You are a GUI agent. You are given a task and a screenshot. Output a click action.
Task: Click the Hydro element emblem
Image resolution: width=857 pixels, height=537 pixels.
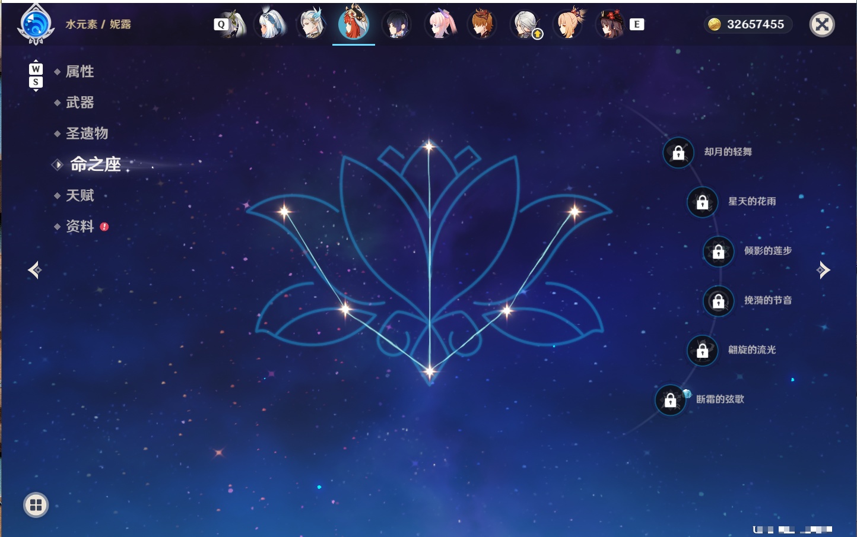[x=36, y=24]
